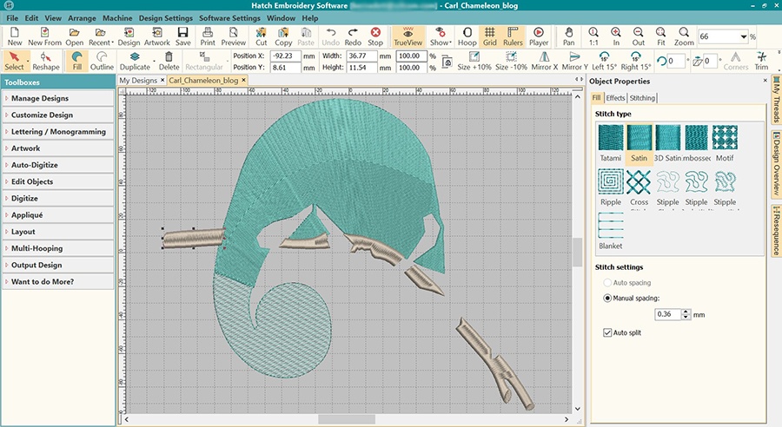Select the Reshape tool
The height and width of the screenshot is (427, 782).
46,61
